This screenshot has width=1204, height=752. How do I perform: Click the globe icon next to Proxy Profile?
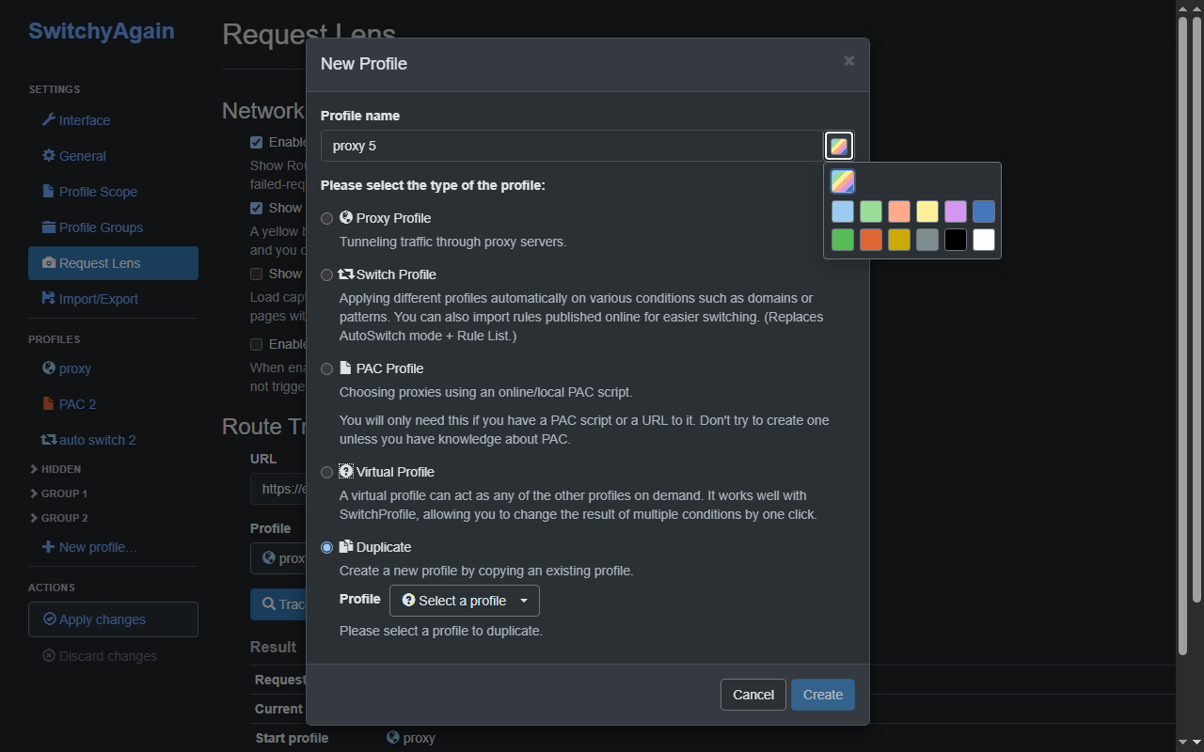tap(346, 217)
